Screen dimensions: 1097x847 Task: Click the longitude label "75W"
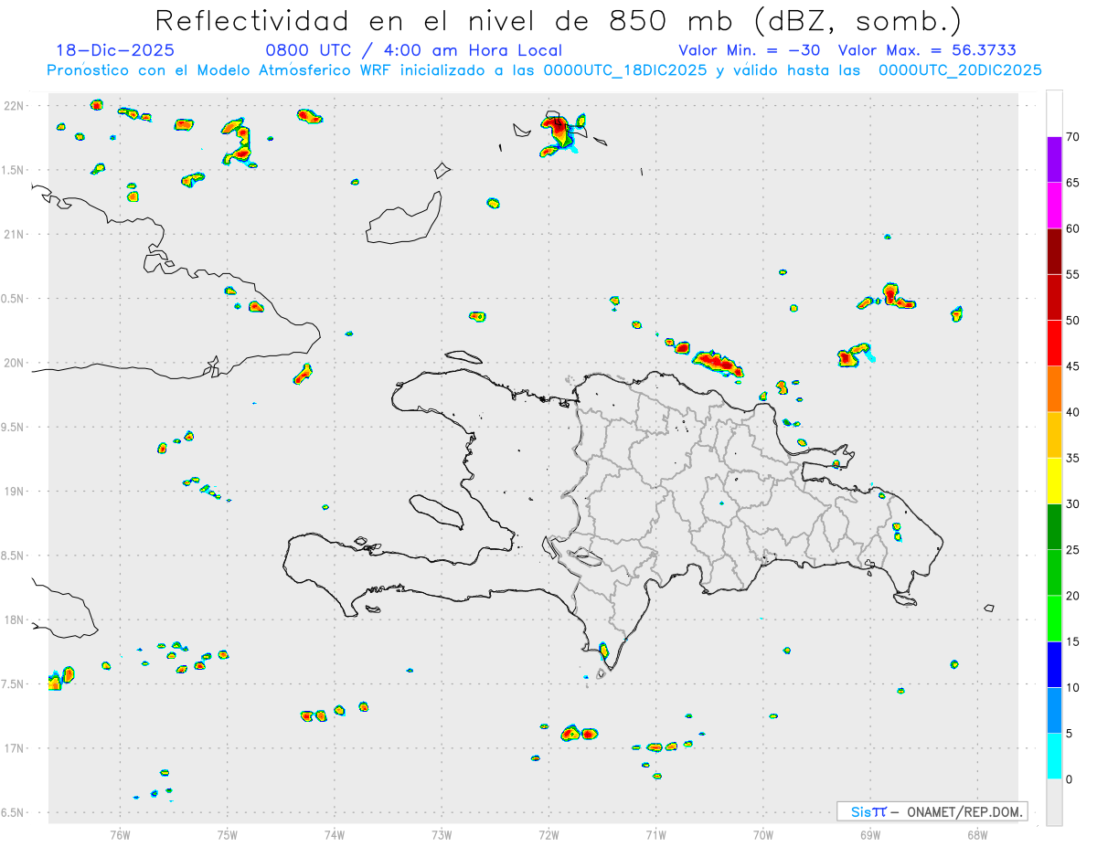(x=227, y=834)
